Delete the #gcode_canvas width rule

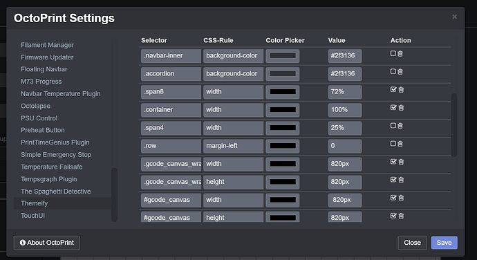tap(401, 198)
